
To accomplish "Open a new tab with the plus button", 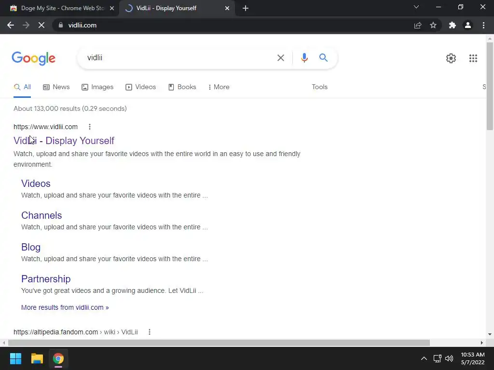I will (246, 8).
